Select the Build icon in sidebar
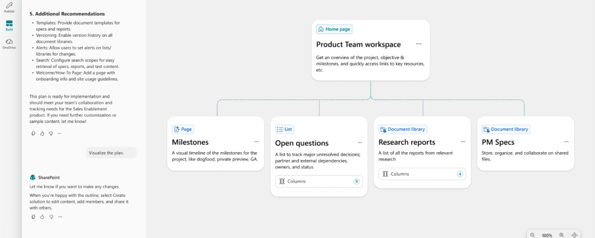Viewport: 595px width, 238px height. coord(9,25)
